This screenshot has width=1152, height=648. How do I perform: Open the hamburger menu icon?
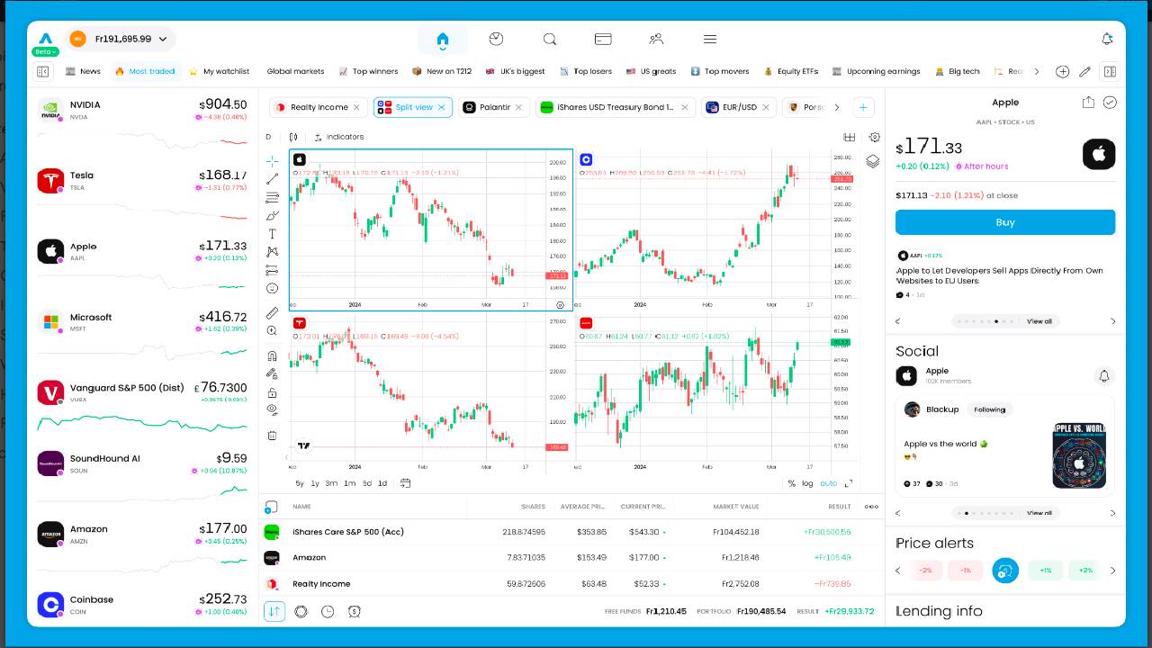pyautogui.click(x=710, y=39)
